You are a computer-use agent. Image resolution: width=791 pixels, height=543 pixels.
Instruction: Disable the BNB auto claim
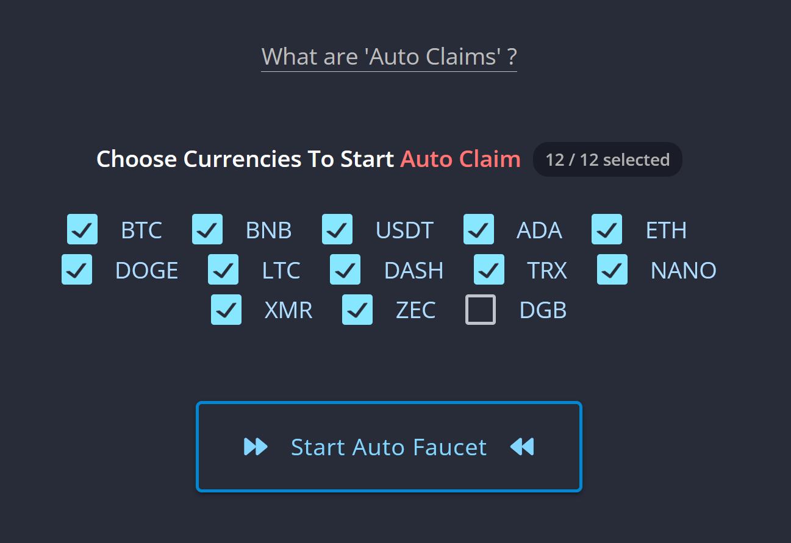tap(207, 229)
